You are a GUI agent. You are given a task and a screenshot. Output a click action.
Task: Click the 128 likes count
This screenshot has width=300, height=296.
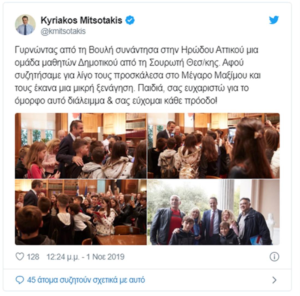[x=33, y=257]
